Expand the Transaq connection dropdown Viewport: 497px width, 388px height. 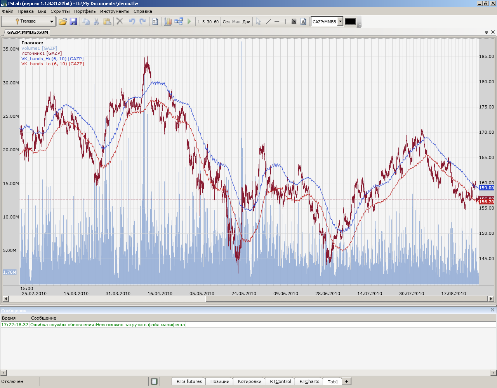pos(51,21)
